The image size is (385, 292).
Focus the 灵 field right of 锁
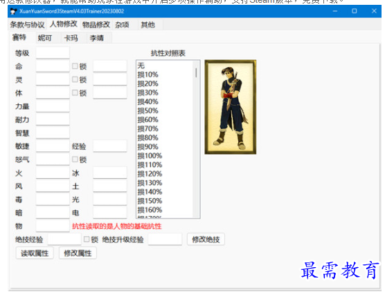point(110,79)
